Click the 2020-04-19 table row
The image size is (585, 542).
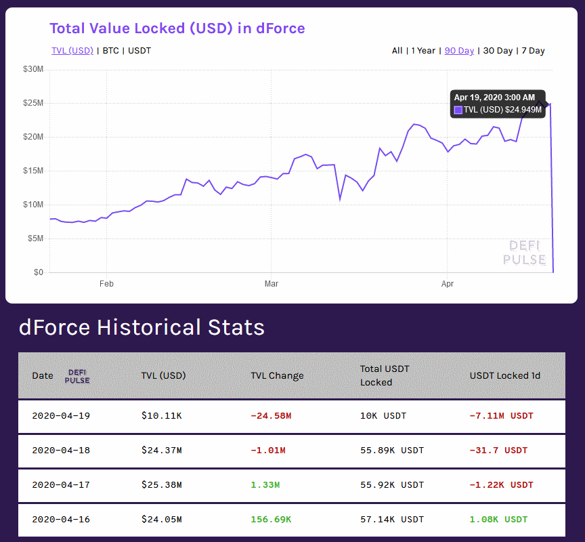coord(292,416)
